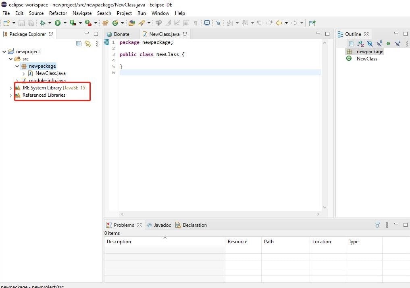410x288 pixels.
Task: Click the Debug bug icon
Action: (x=42, y=23)
